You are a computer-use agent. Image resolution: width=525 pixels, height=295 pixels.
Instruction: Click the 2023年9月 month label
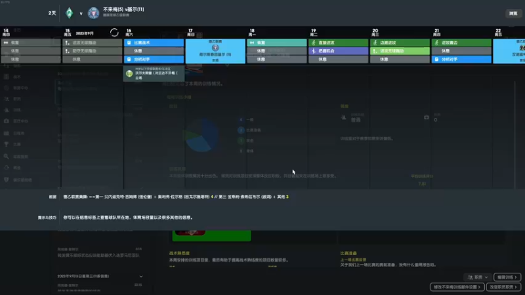[85, 33]
